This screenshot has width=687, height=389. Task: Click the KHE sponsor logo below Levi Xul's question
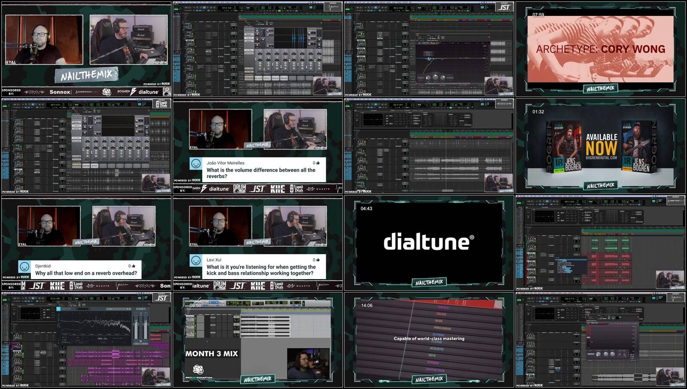258,286
